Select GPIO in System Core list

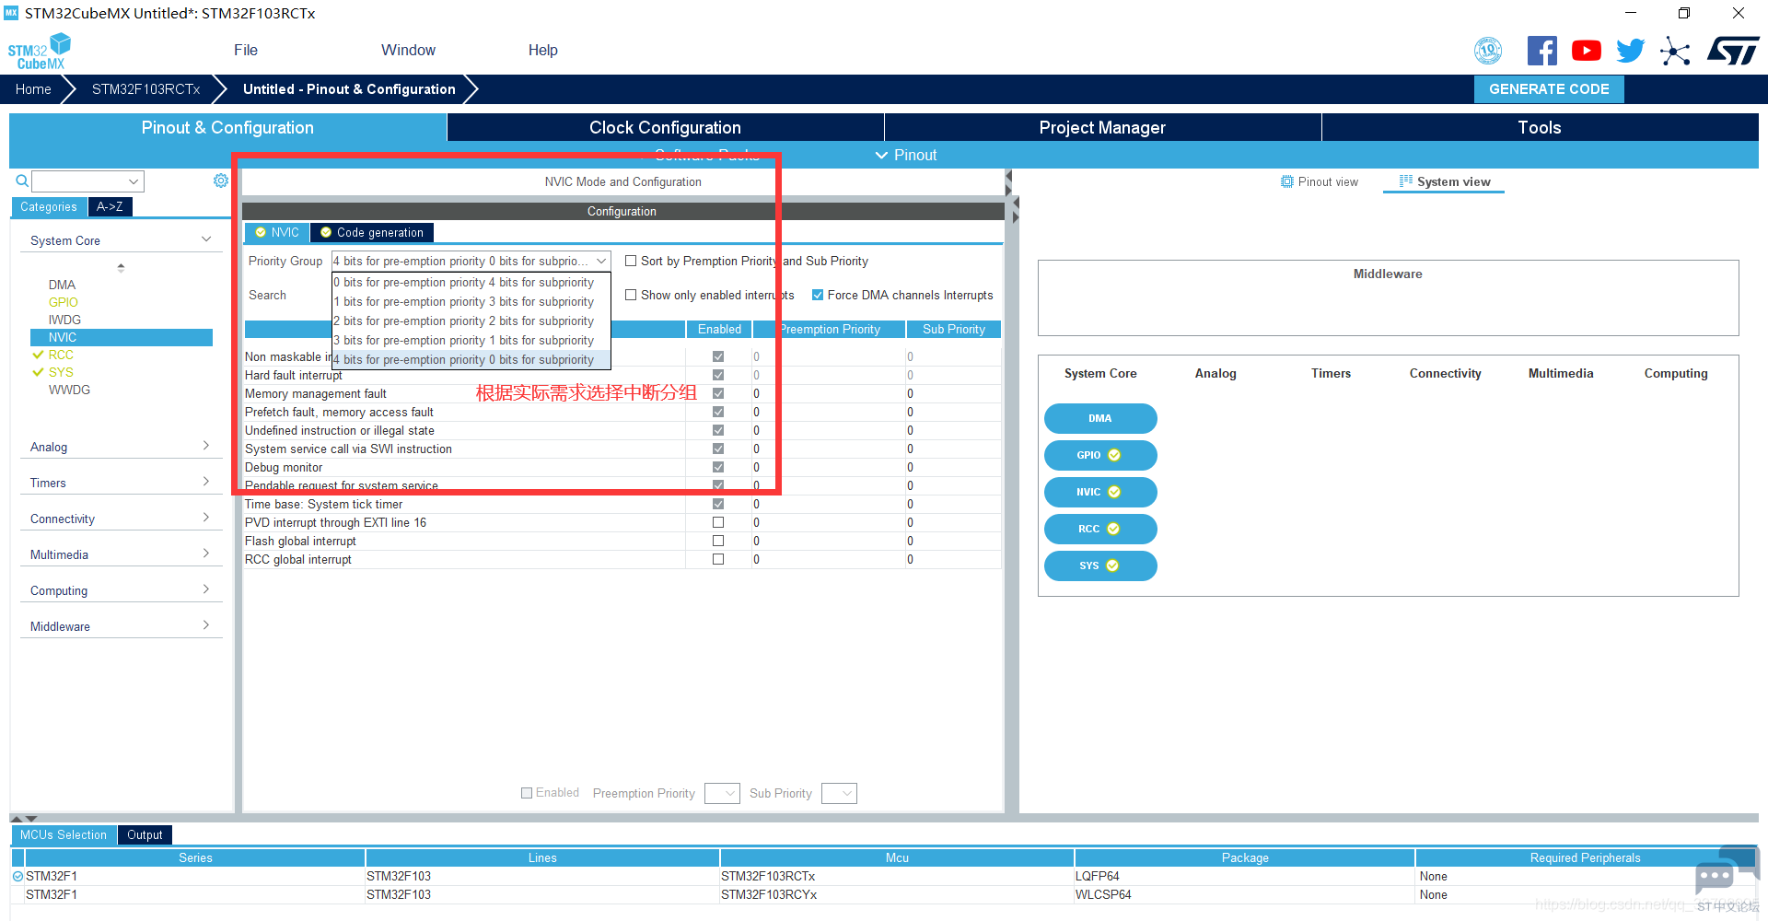(x=64, y=302)
